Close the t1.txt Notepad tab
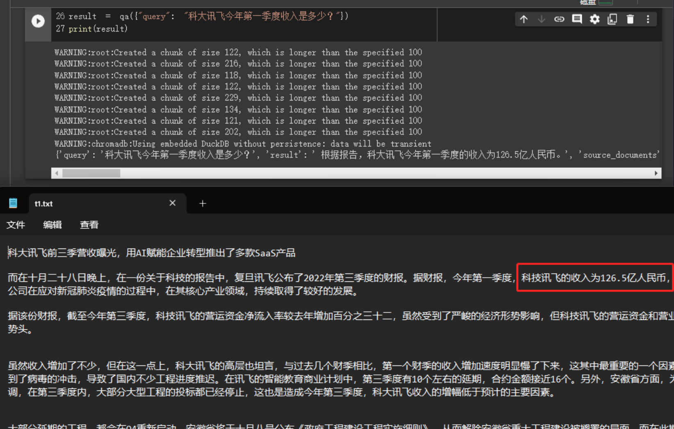 click(173, 203)
